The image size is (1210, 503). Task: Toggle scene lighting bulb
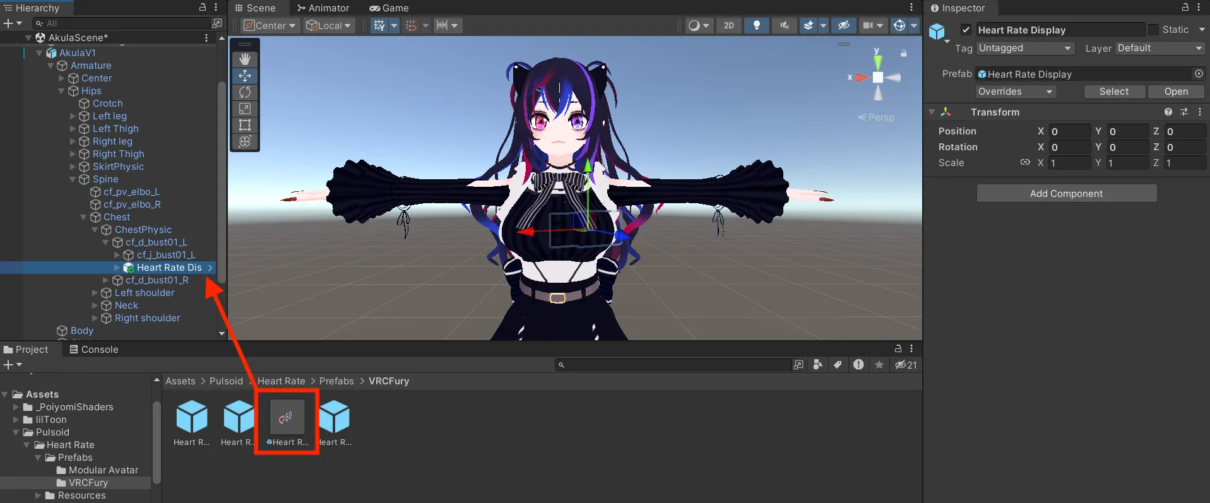pos(756,25)
